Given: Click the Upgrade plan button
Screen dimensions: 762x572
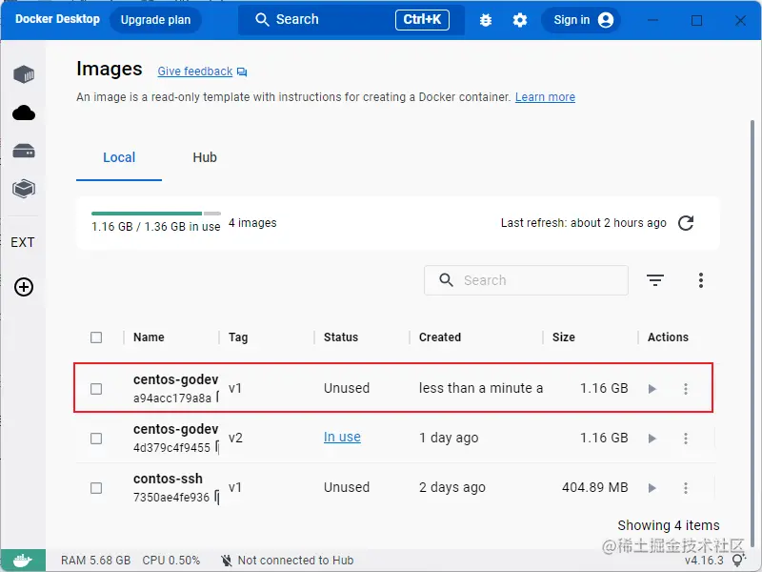Looking at the screenshot, I should click(x=155, y=20).
